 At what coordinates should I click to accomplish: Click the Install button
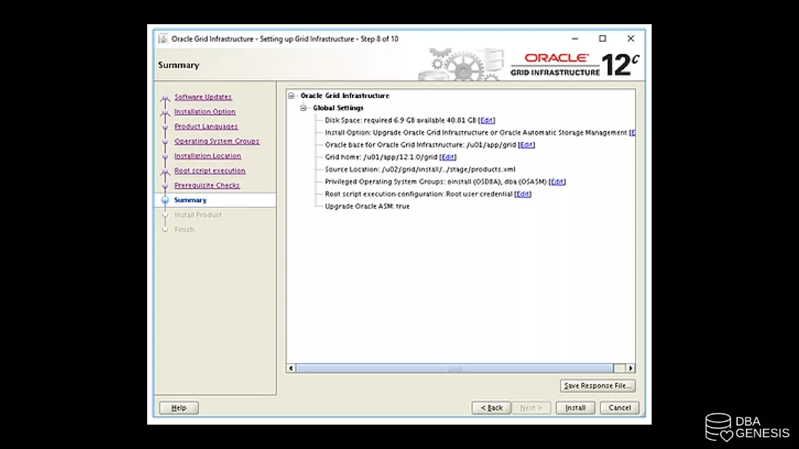575,408
